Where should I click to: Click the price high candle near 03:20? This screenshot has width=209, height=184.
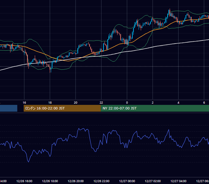tap(170, 12)
